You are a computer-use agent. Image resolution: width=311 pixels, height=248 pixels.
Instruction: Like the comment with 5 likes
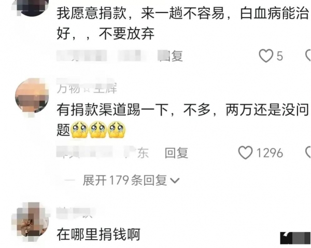tap(266, 56)
